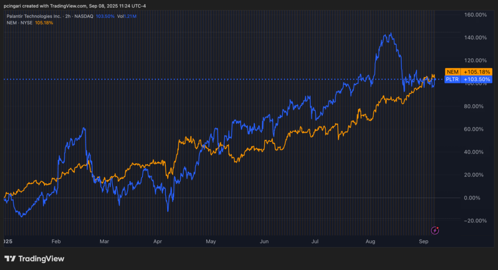Click the 103.50% value in Palantir legend

[105, 16]
